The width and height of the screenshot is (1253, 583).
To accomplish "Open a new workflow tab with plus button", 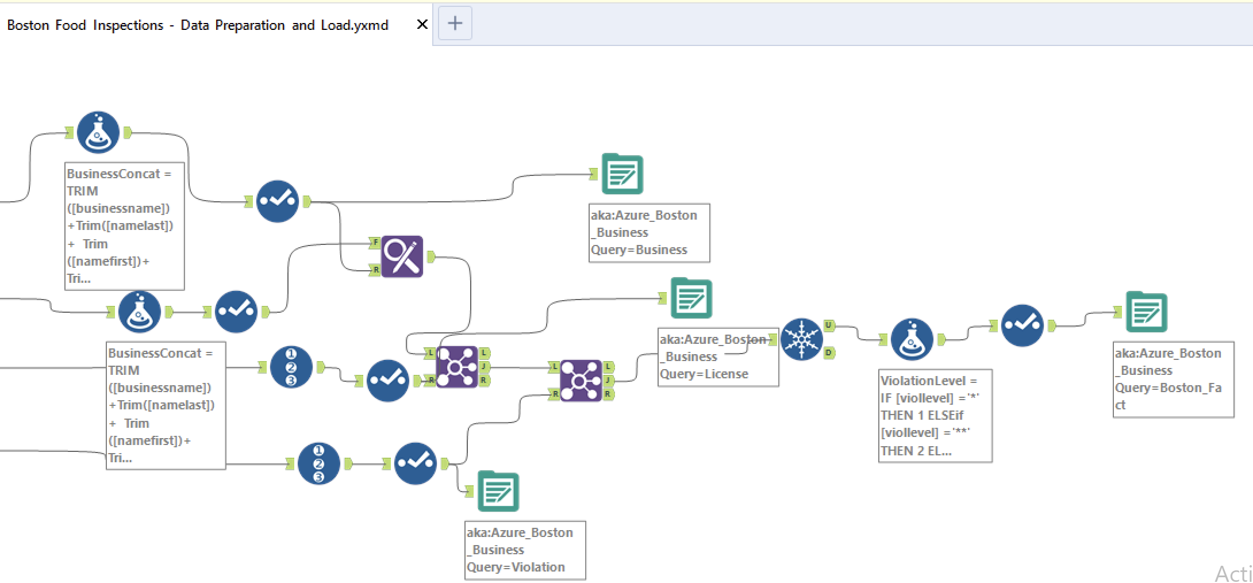I will point(455,23).
